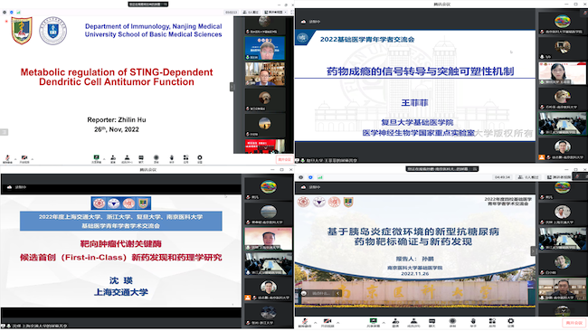
Task: Click the red Leave Meeting button in Sun Peng meeting
Action: tap(574, 322)
